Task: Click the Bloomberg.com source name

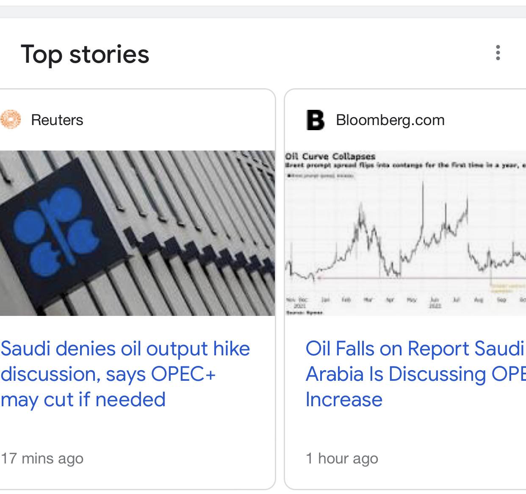Action: [390, 120]
